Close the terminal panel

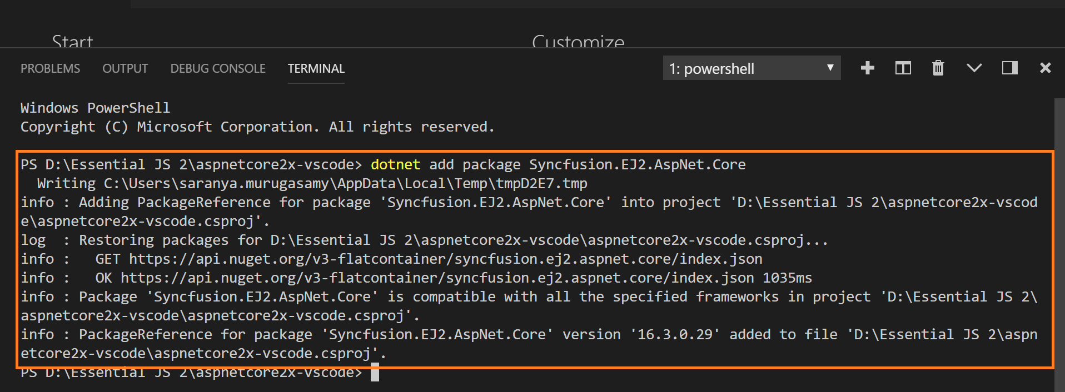click(1045, 68)
